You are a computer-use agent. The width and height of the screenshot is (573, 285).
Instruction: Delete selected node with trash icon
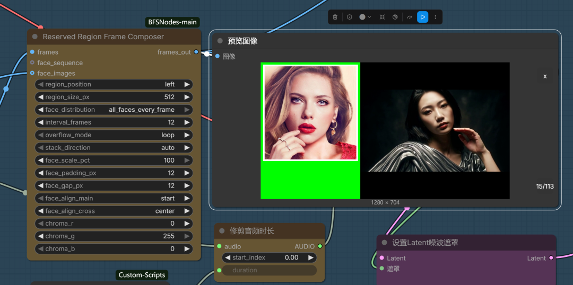click(335, 17)
